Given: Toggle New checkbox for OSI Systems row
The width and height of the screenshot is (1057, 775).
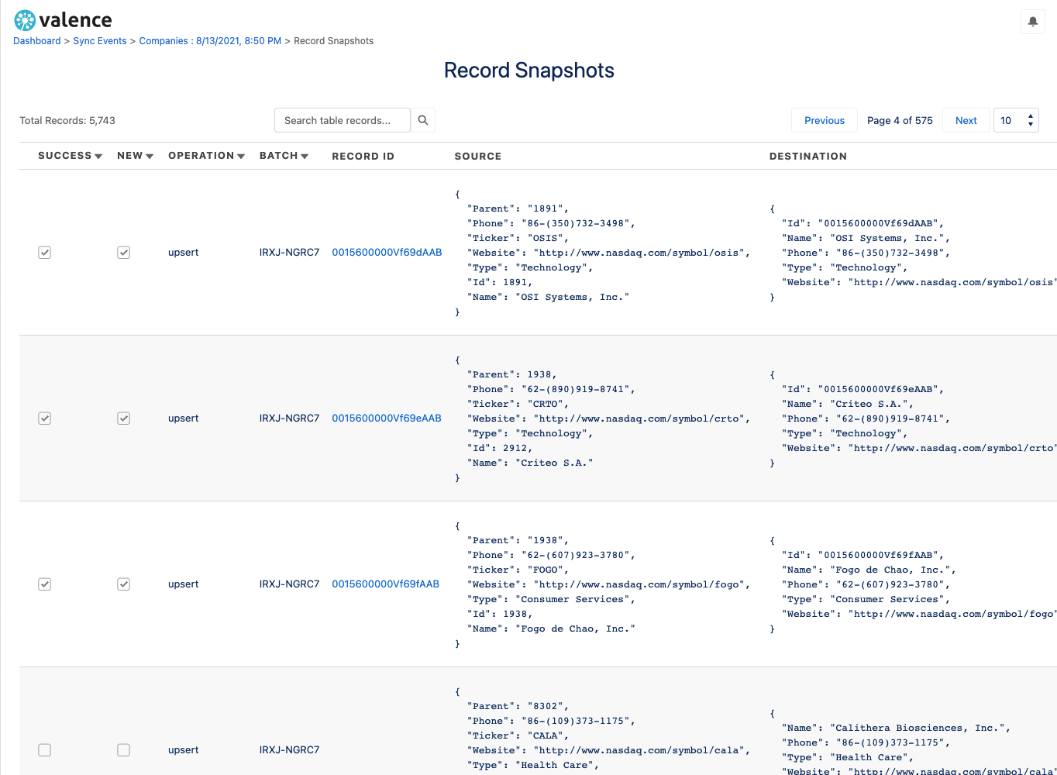Looking at the screenshot, I should [x=124, y=253].
